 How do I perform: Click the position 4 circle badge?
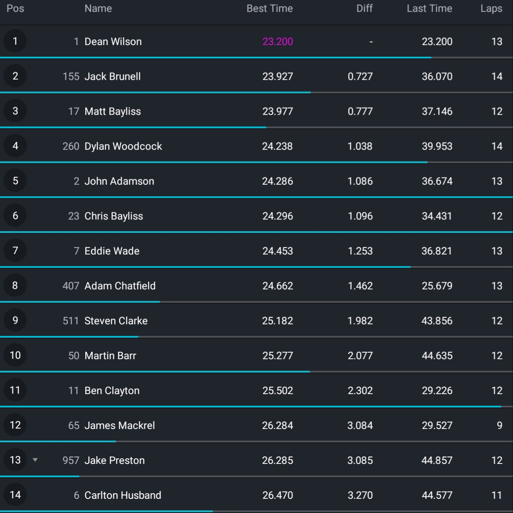click(x=15, y=146)
